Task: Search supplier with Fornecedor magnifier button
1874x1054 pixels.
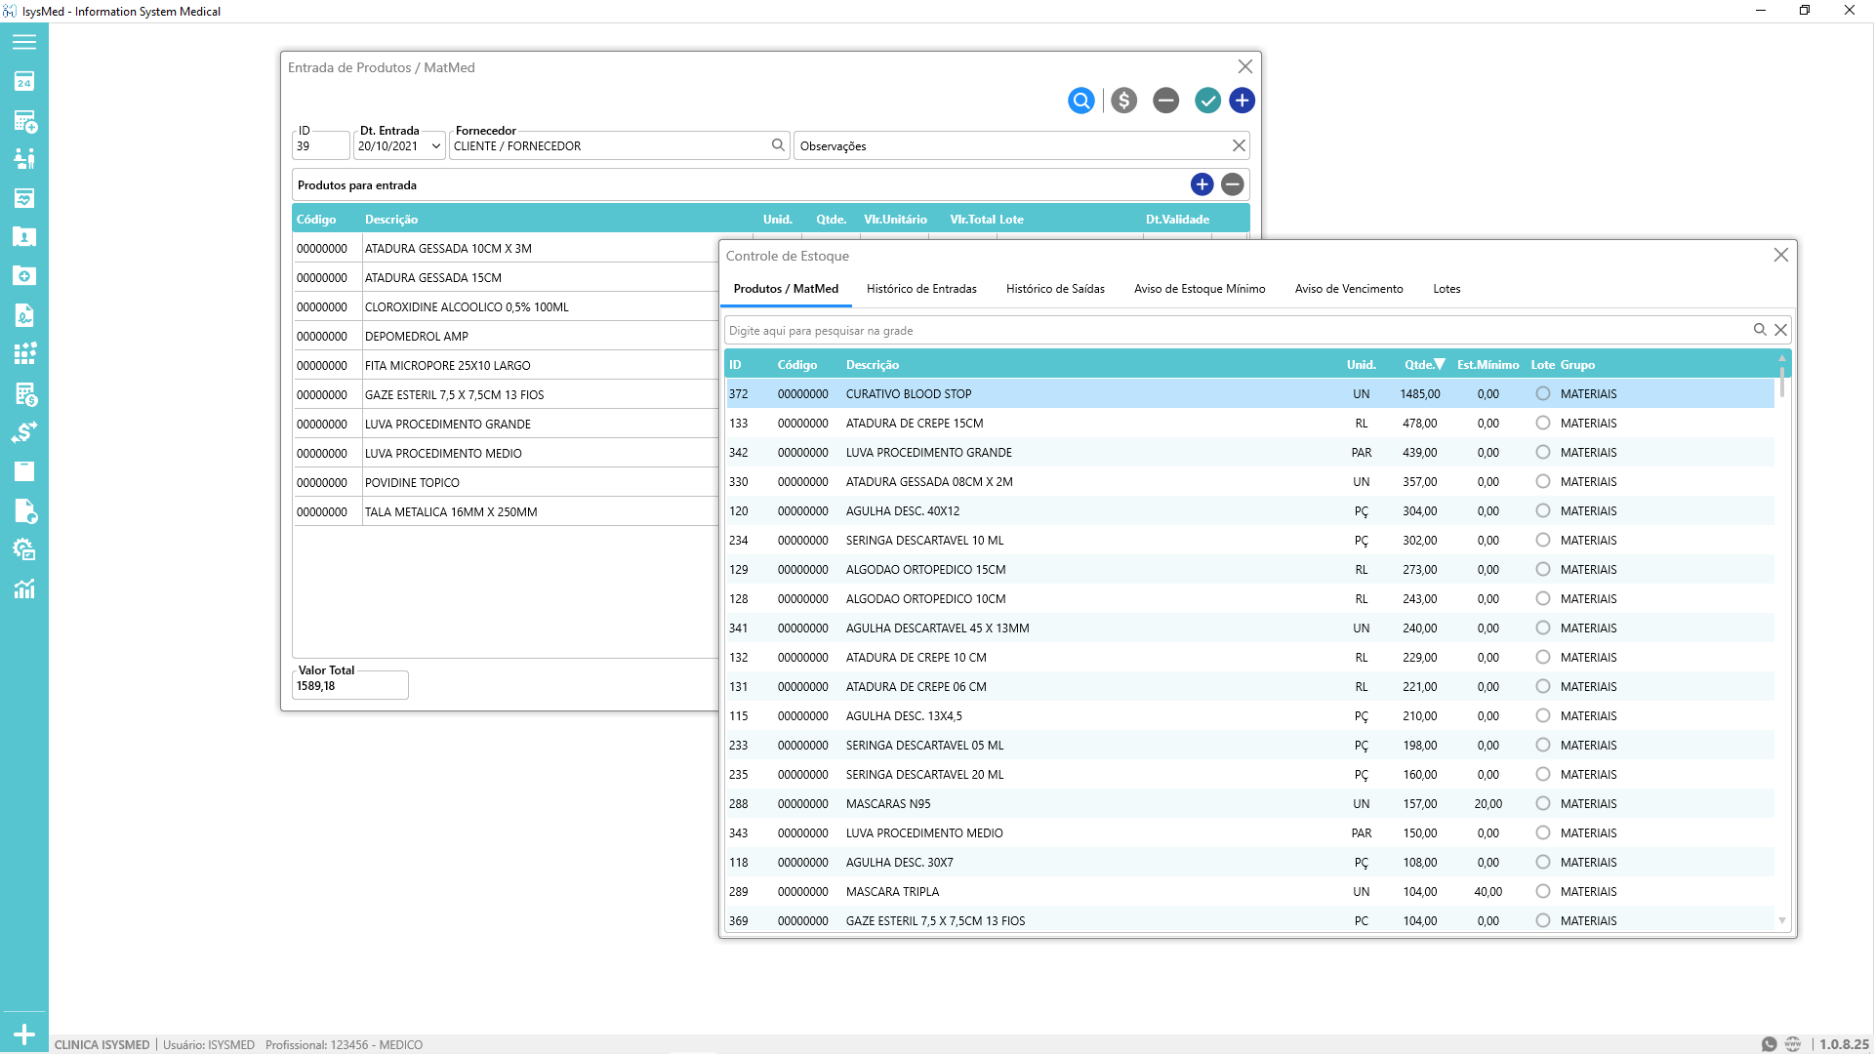Action: pos(778,145)
